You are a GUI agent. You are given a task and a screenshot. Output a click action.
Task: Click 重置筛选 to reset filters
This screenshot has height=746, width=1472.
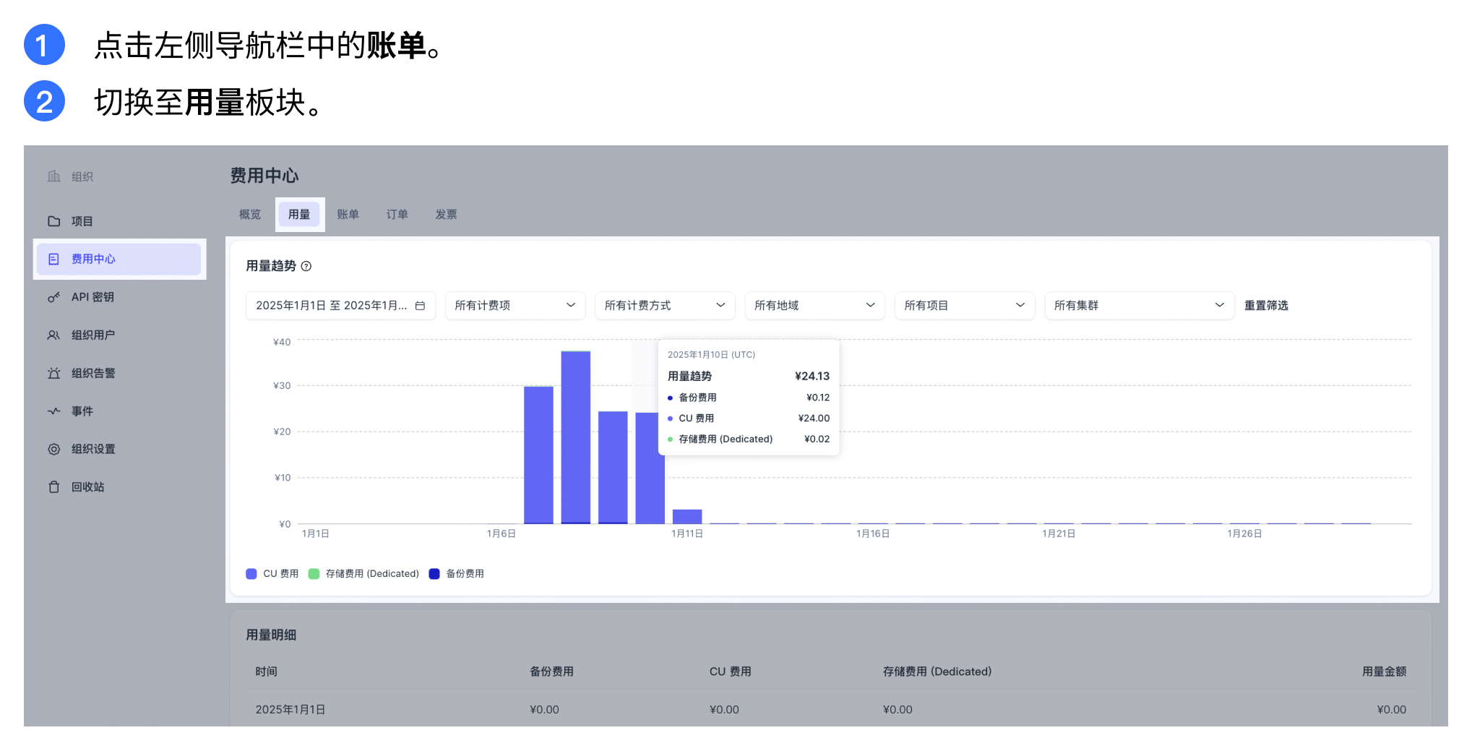click(1266, 305)
